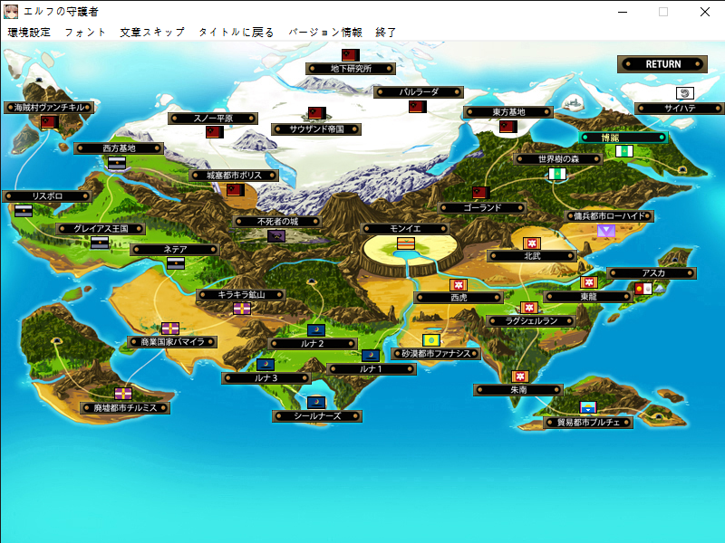The height and width of the screenshot is (543, 725).
Task: Click the red flag under 城塞都市ポリス
Action: pos(236,190)
